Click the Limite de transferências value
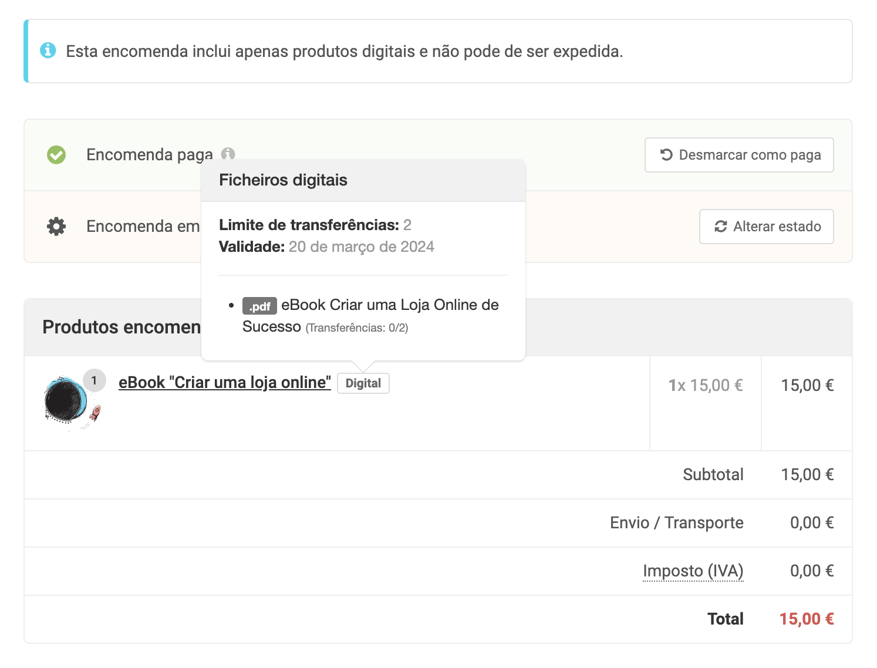This screenshot has height=668, width=877. pos(407,225)
